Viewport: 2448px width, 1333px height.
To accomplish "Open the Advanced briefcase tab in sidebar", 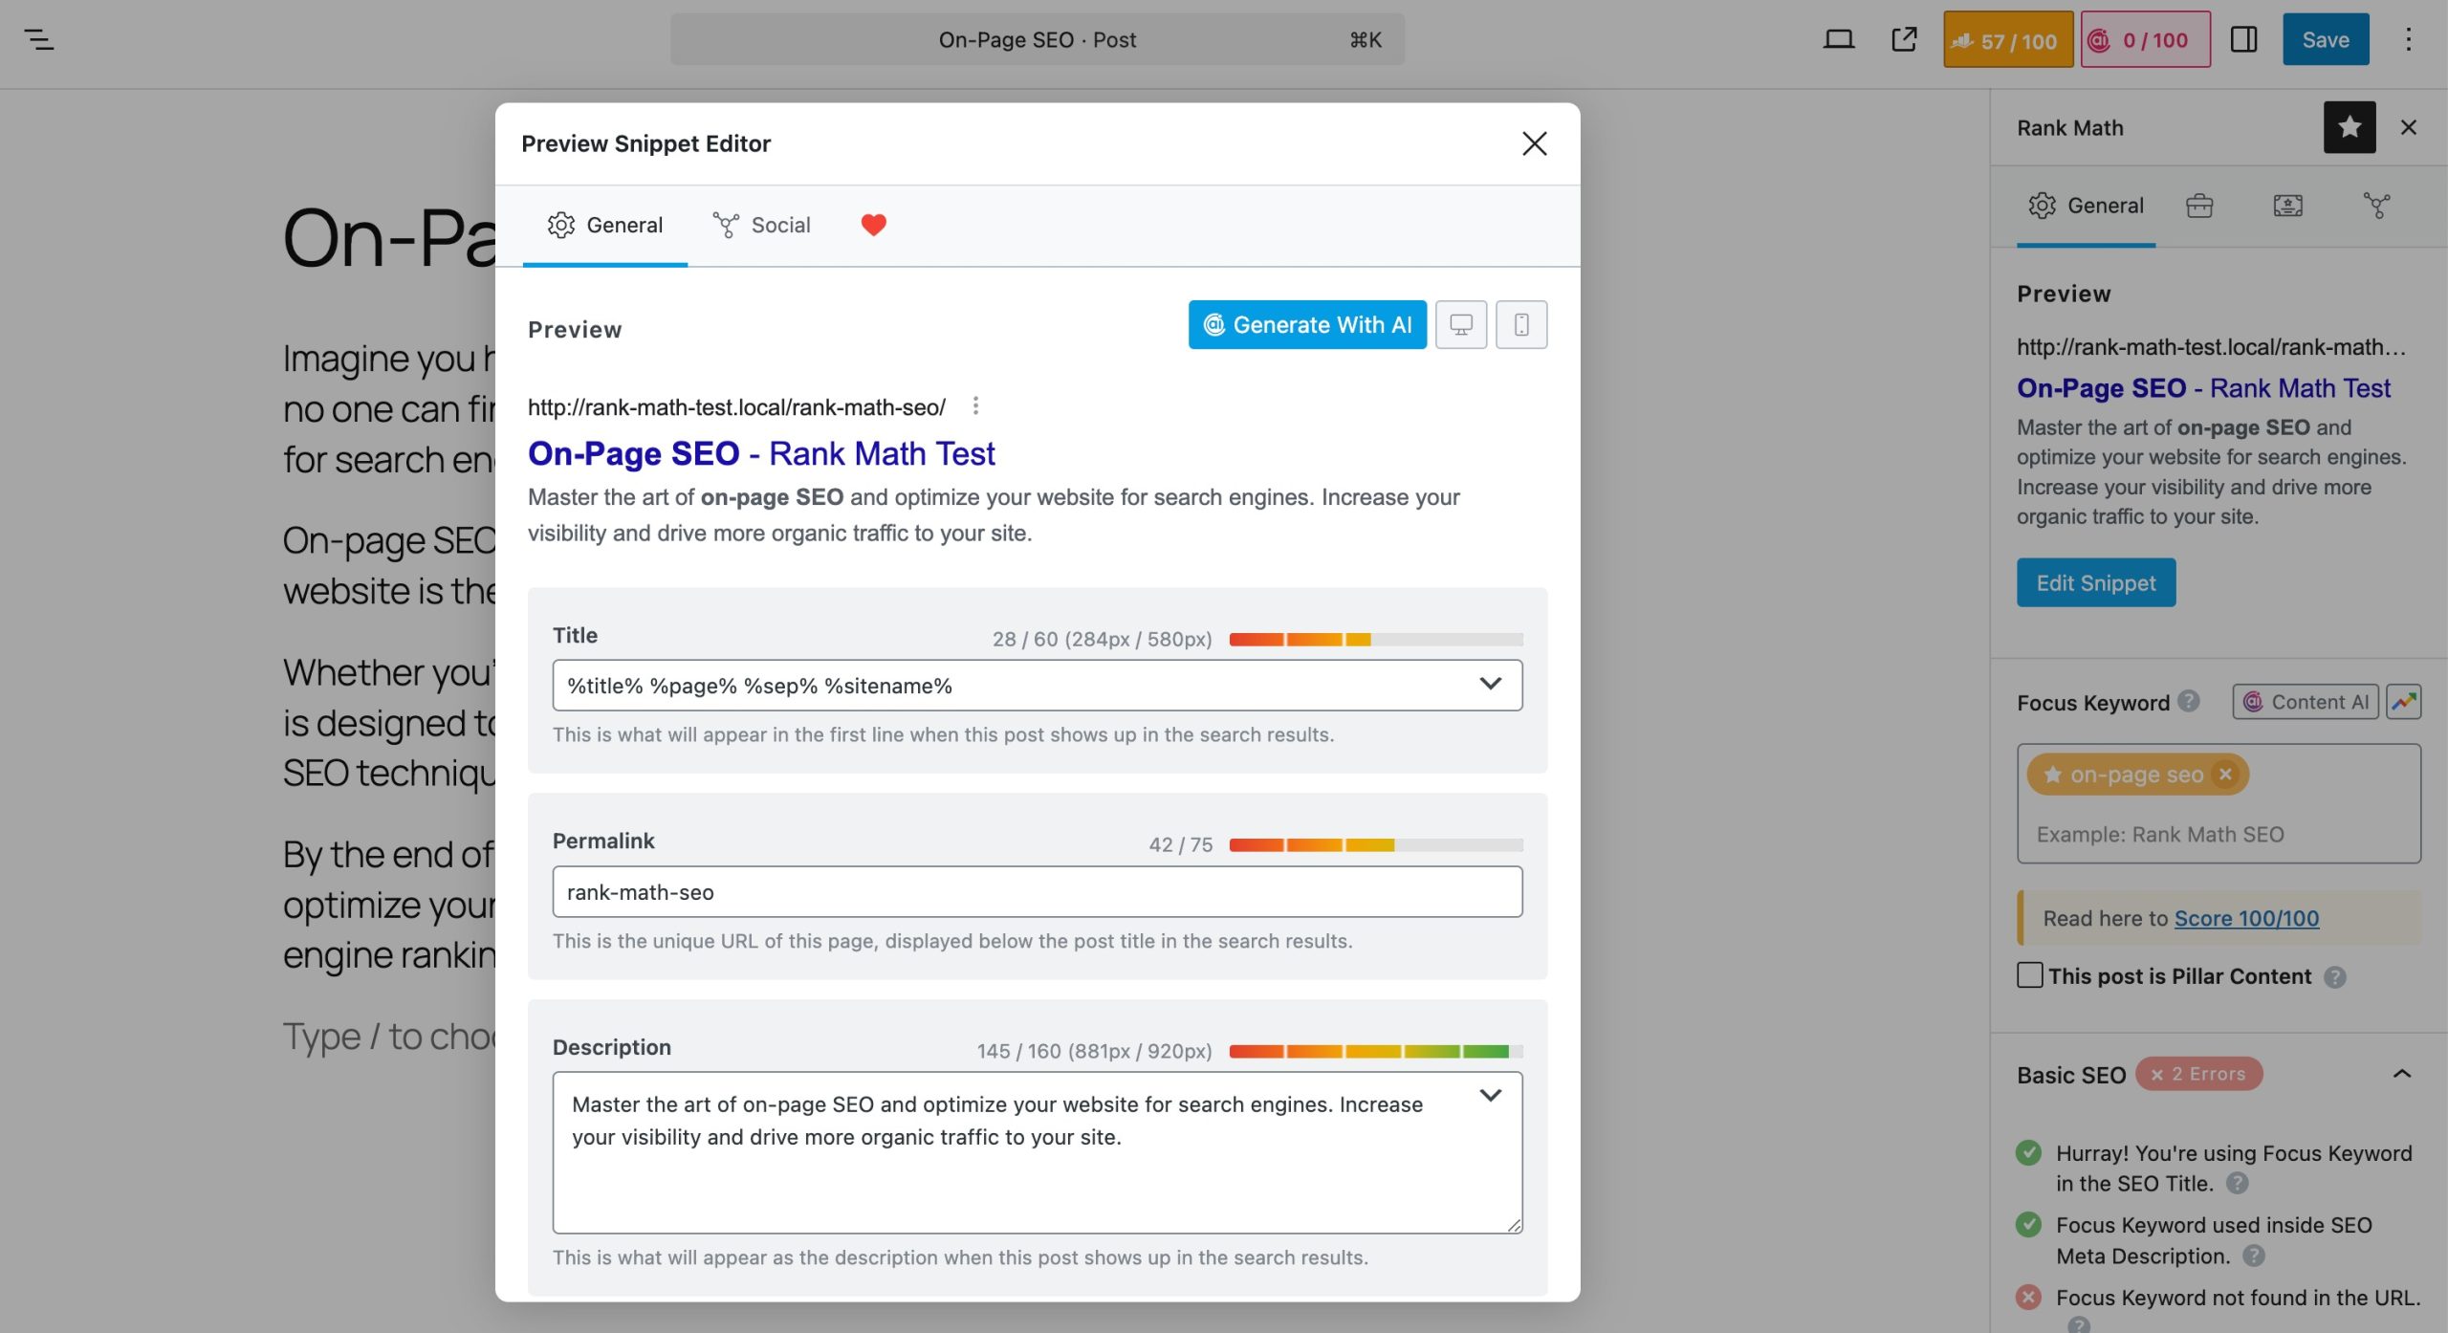I will pos(2199,206).
